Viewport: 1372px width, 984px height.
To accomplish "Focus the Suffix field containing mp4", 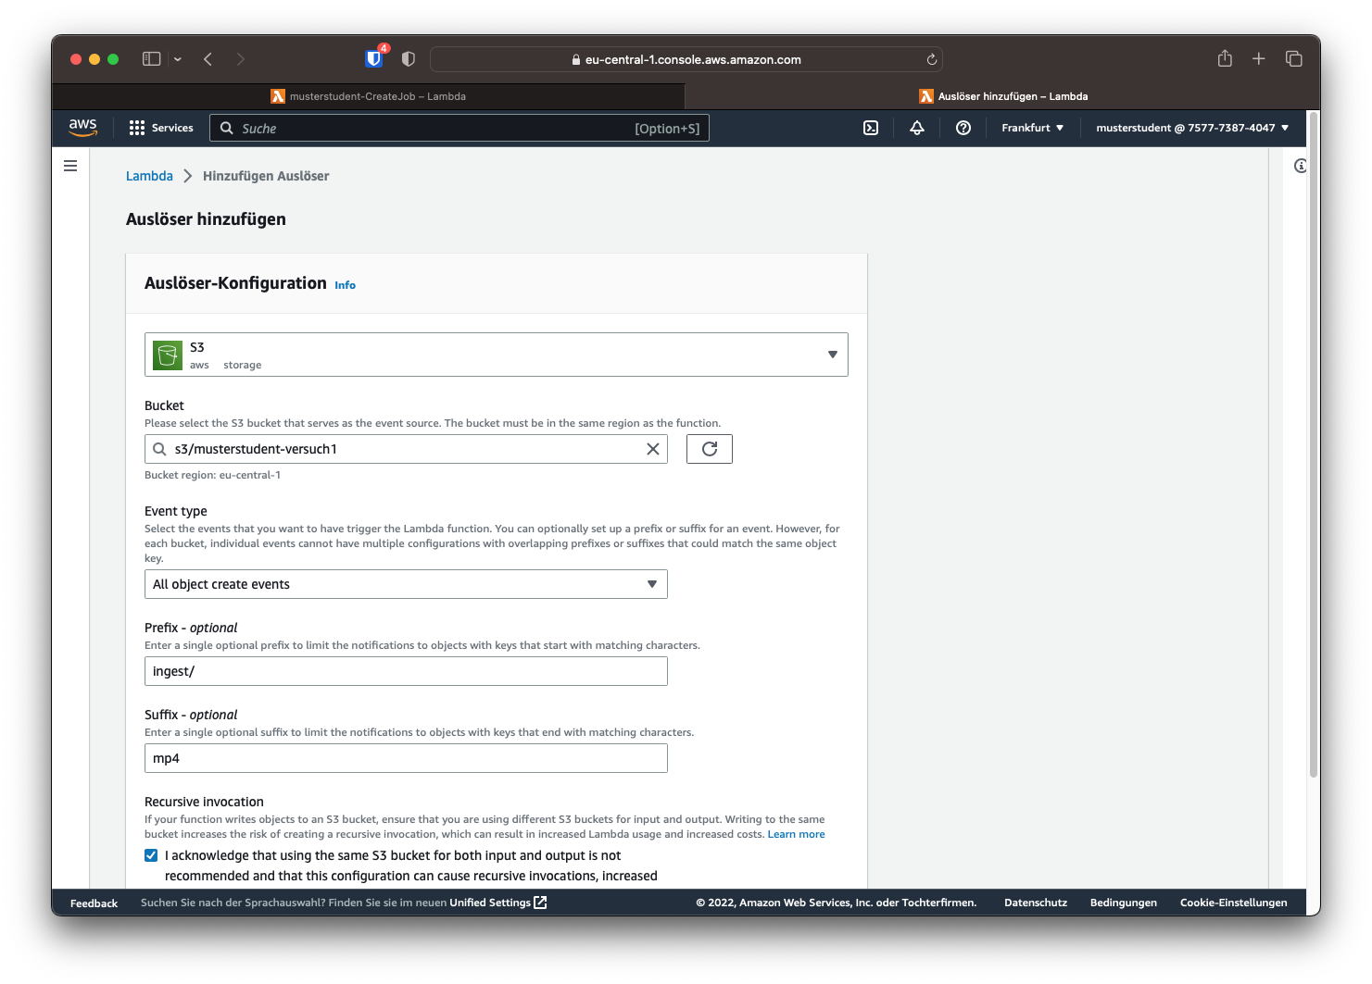I will (x=406, y=758).
